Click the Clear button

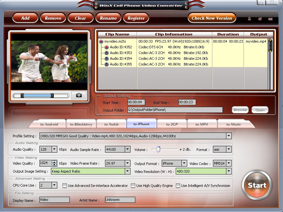pyautogui.click(x=80, y=18)
